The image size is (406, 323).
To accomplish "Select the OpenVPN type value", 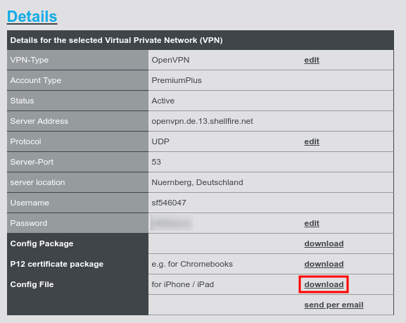I will [170, 60].
